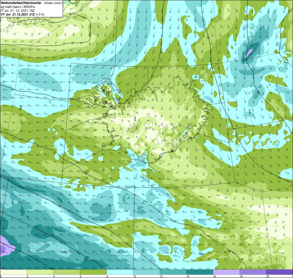Click the dark teal 14–16 m/s legend swatch
This screenshot has width=293, height=278.
(x=200, y=272)
